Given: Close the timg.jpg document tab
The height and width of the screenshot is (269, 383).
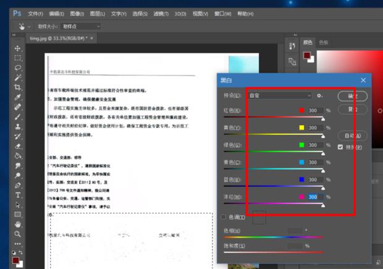Looking at the screenshot, I should coord(91,38).
